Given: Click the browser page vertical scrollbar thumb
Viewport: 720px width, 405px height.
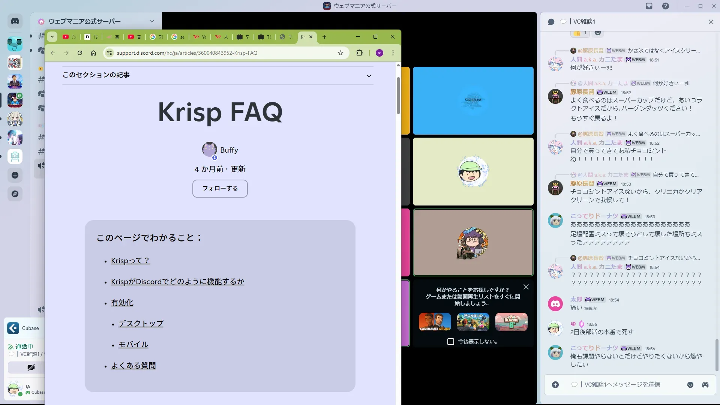Looking at the screenshot, I should click(x=398, y=96).
